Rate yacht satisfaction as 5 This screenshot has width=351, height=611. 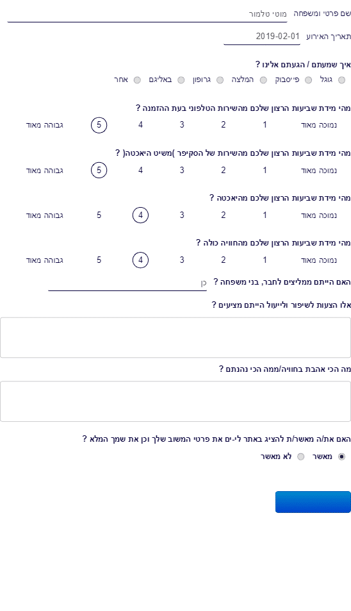click(99, 215)
